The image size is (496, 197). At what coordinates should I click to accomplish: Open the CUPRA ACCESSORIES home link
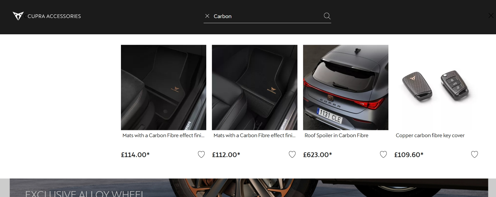54,16
